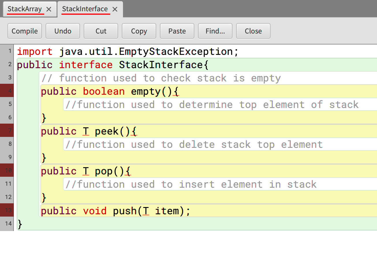Place cursor on the empty() method declaration
Screen dimensions: 377x255
[x=110, y=91]
